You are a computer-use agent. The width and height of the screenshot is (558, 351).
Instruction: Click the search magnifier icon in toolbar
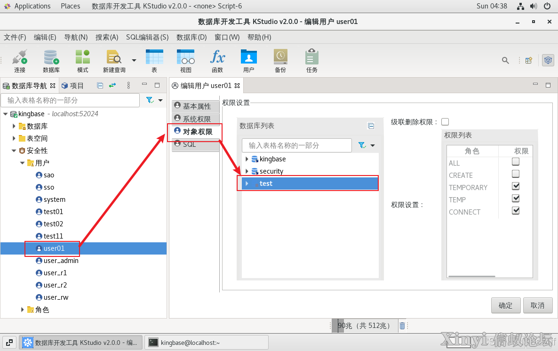click(x=505, y=61)
